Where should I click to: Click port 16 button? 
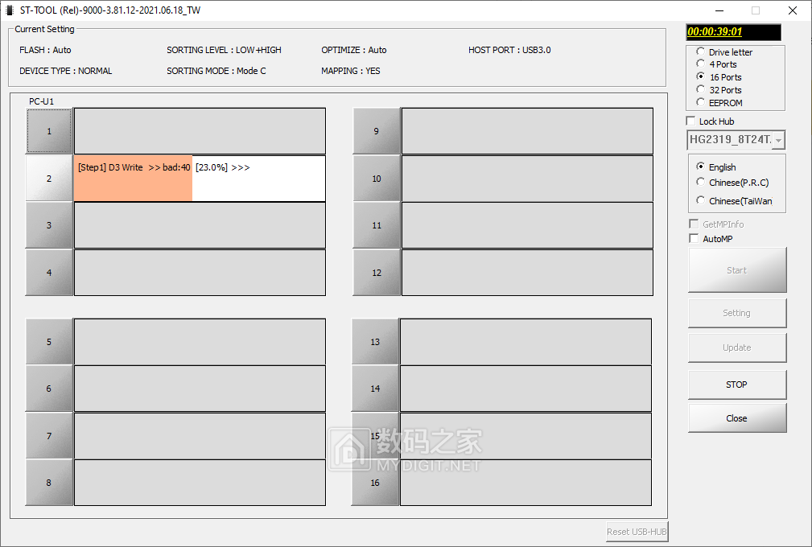click(x=375, y=483)
